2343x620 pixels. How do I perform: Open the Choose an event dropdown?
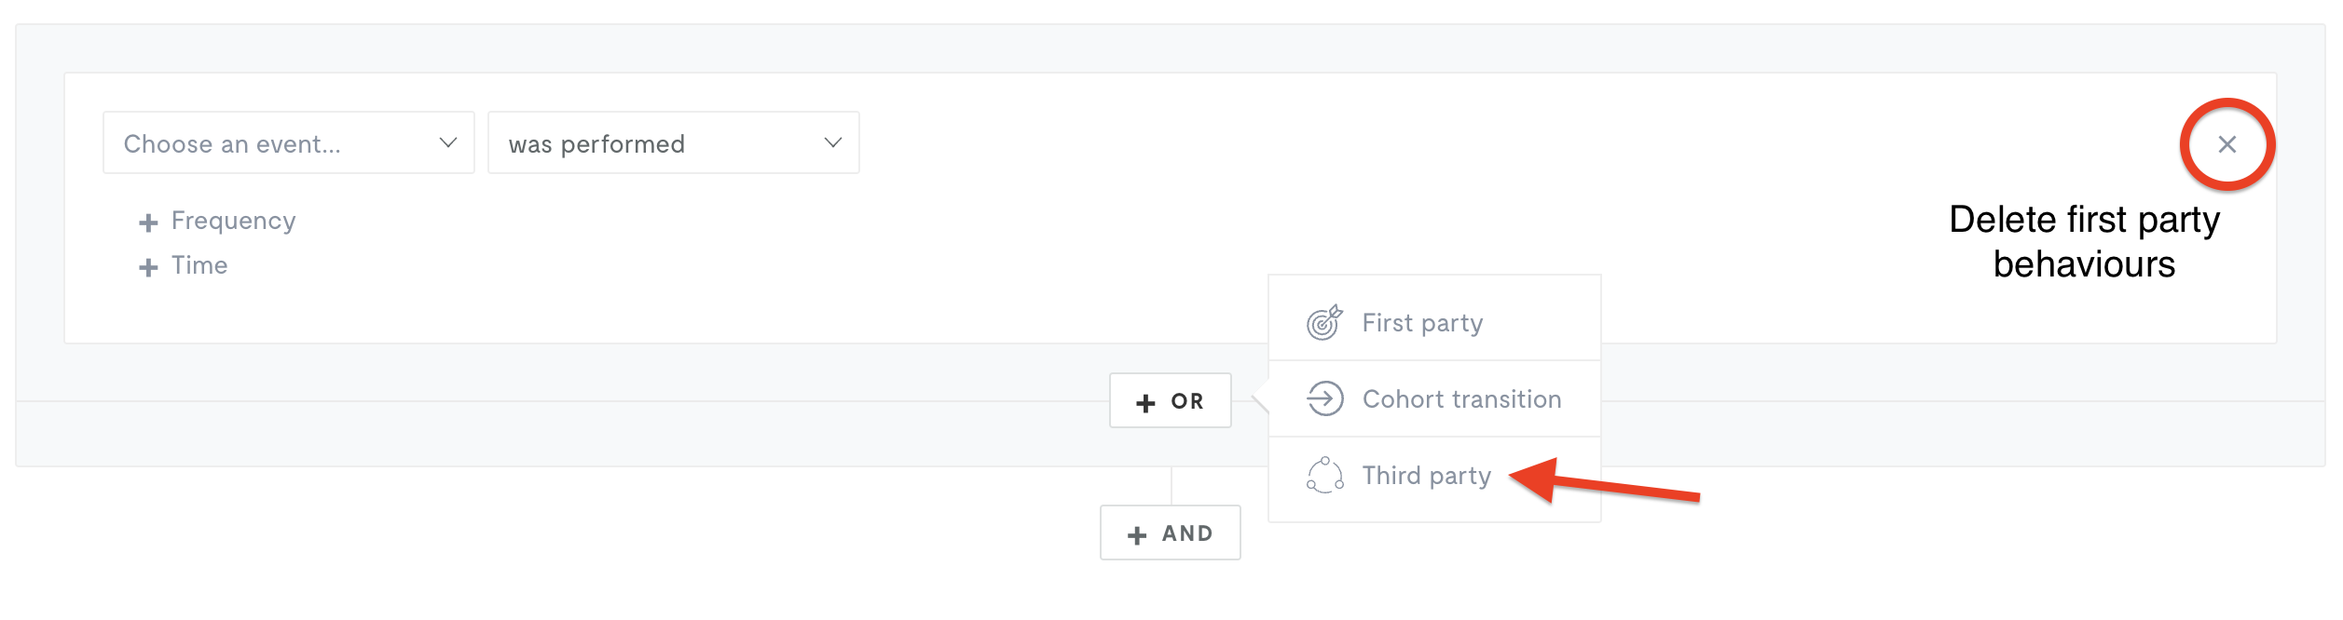pos(289,142)
